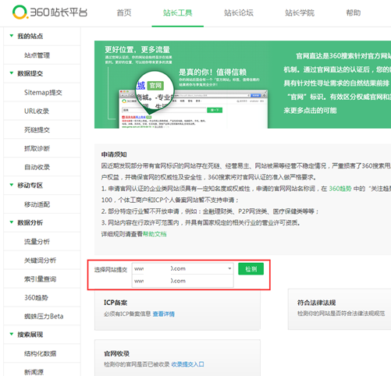Open 自动收录 in sidebar
The height and width of the screenshot is (376, 391).
point(37,167)
